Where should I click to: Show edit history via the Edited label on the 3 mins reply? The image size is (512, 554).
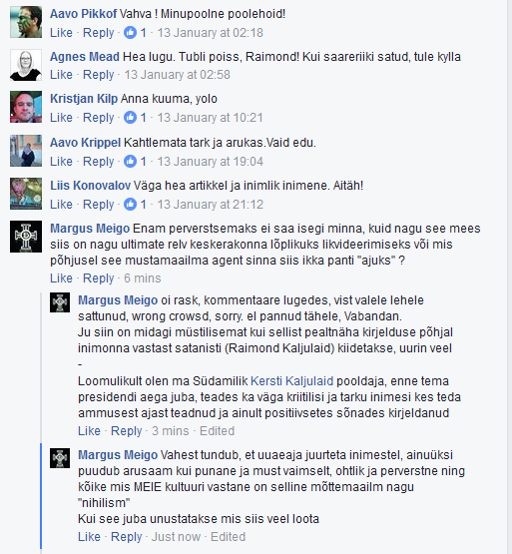217,430
